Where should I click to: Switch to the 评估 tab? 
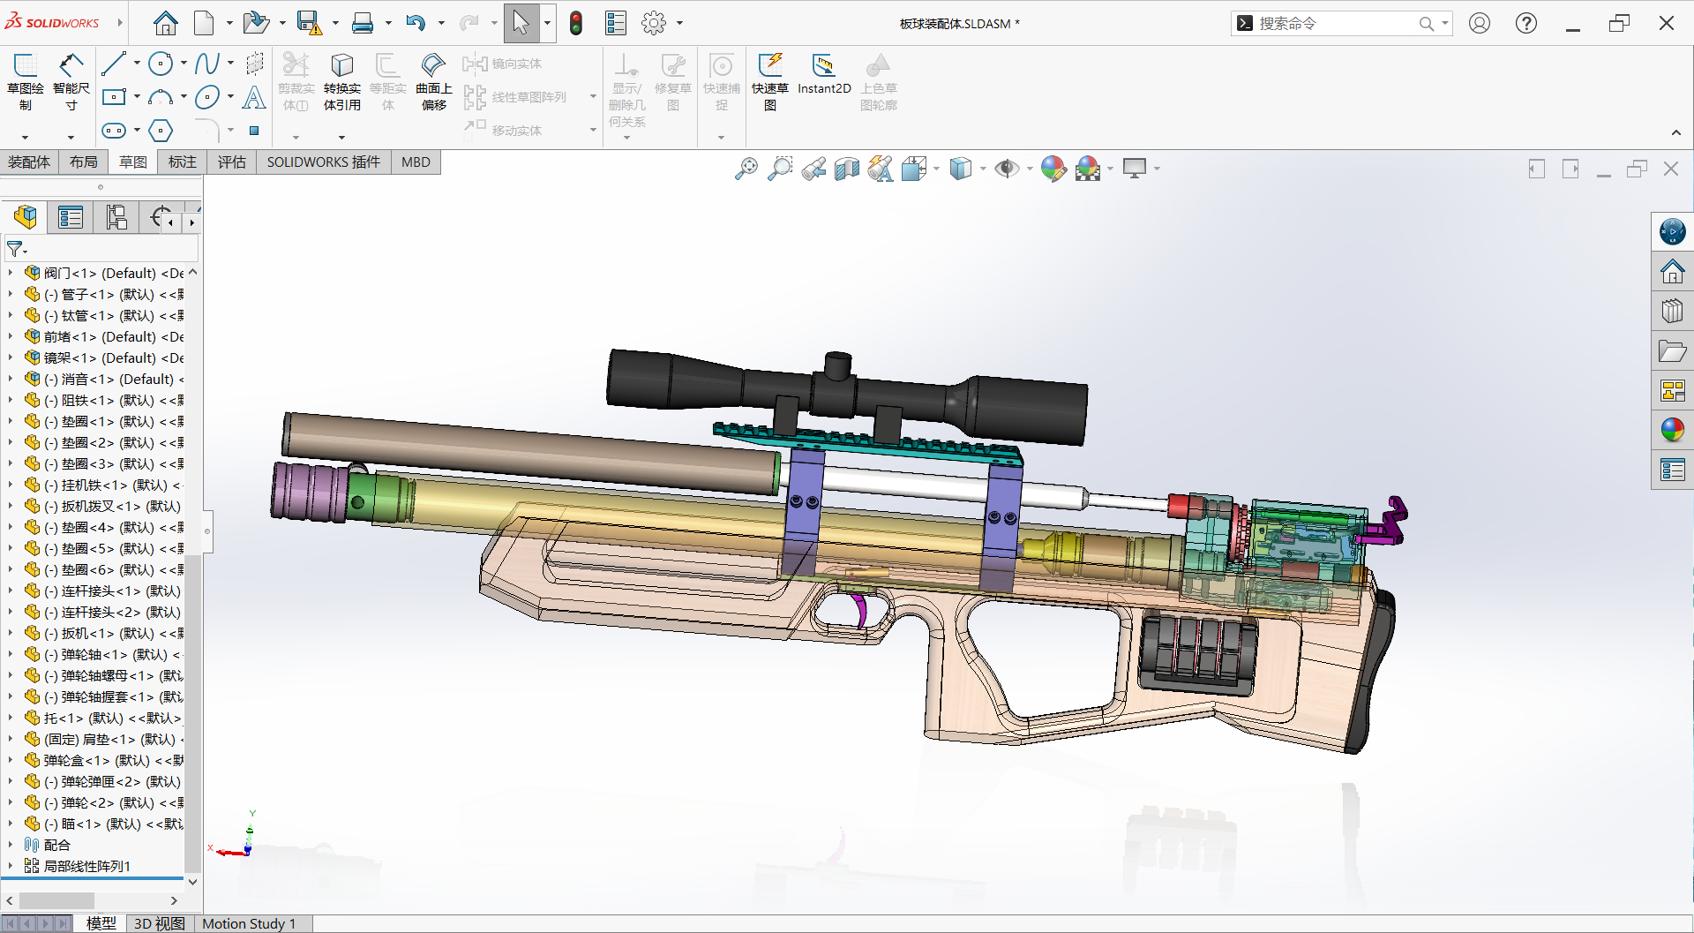(232, 162)
